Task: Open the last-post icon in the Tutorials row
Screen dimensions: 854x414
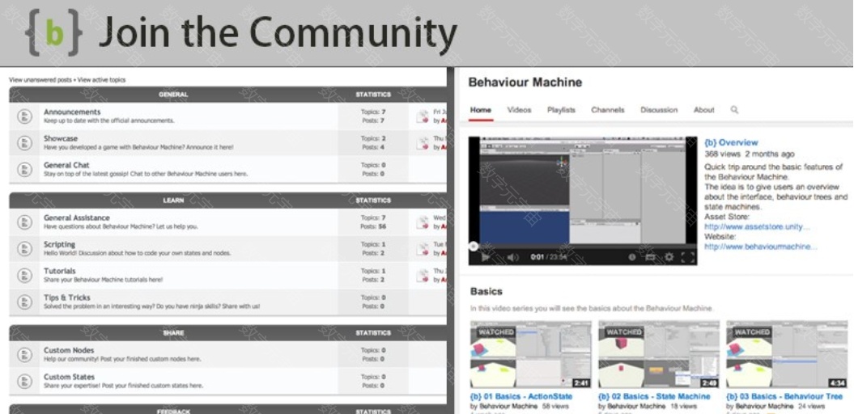Action: 422,275
